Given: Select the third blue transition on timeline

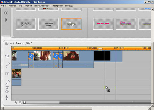Looking at the screenshot, I should (61, 56).
